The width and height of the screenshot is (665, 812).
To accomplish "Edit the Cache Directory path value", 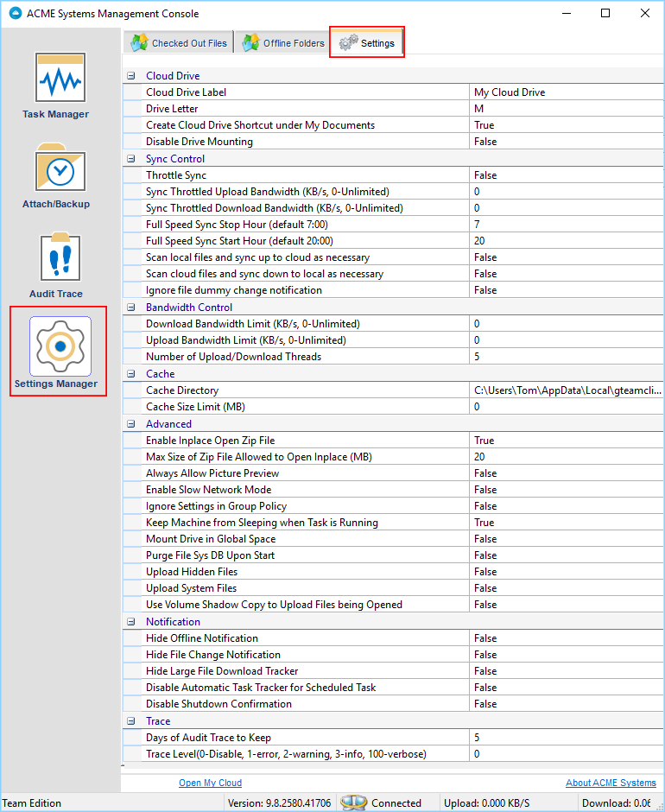I will (567, 390).
